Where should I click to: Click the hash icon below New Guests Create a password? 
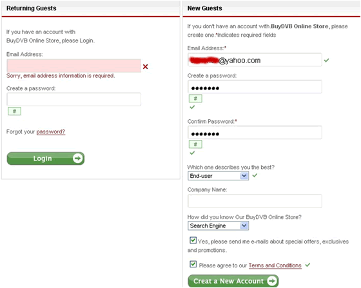click(x=195, y=99)
